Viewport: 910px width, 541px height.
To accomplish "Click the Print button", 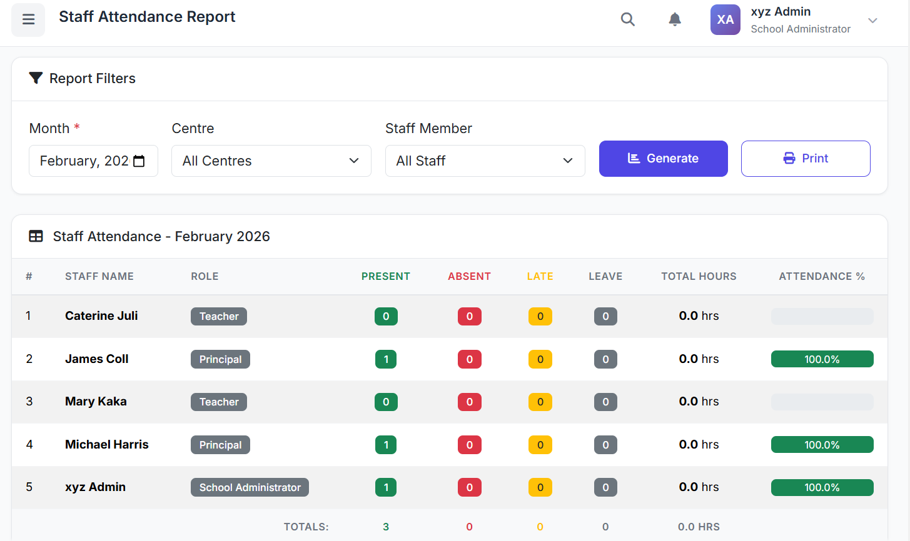I will pyautogui.click(x=805, y=159).
